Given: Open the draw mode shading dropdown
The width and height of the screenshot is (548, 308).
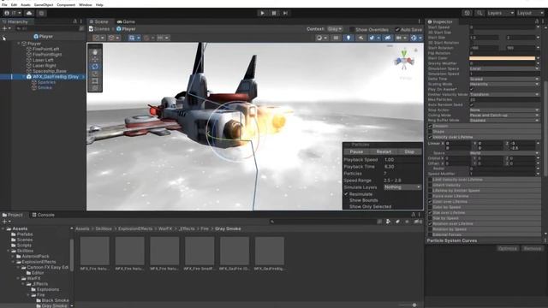Looking at the screenshot, I should point(321,38).
